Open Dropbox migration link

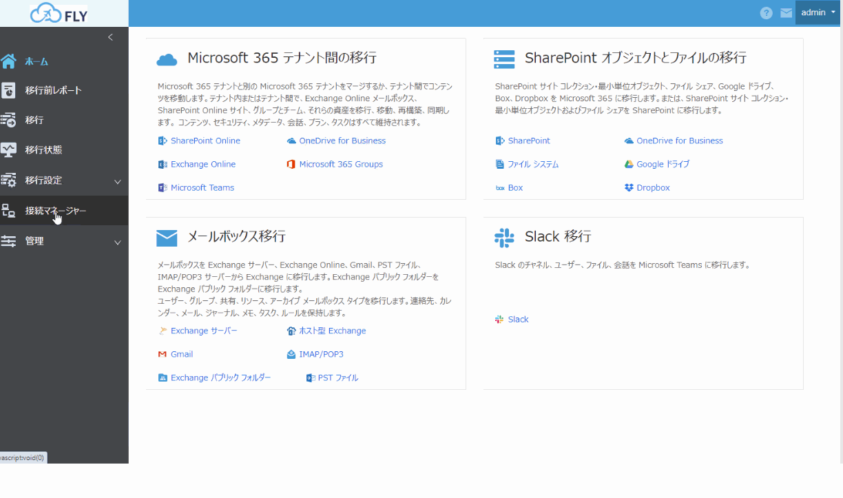[x=653, y=187]
